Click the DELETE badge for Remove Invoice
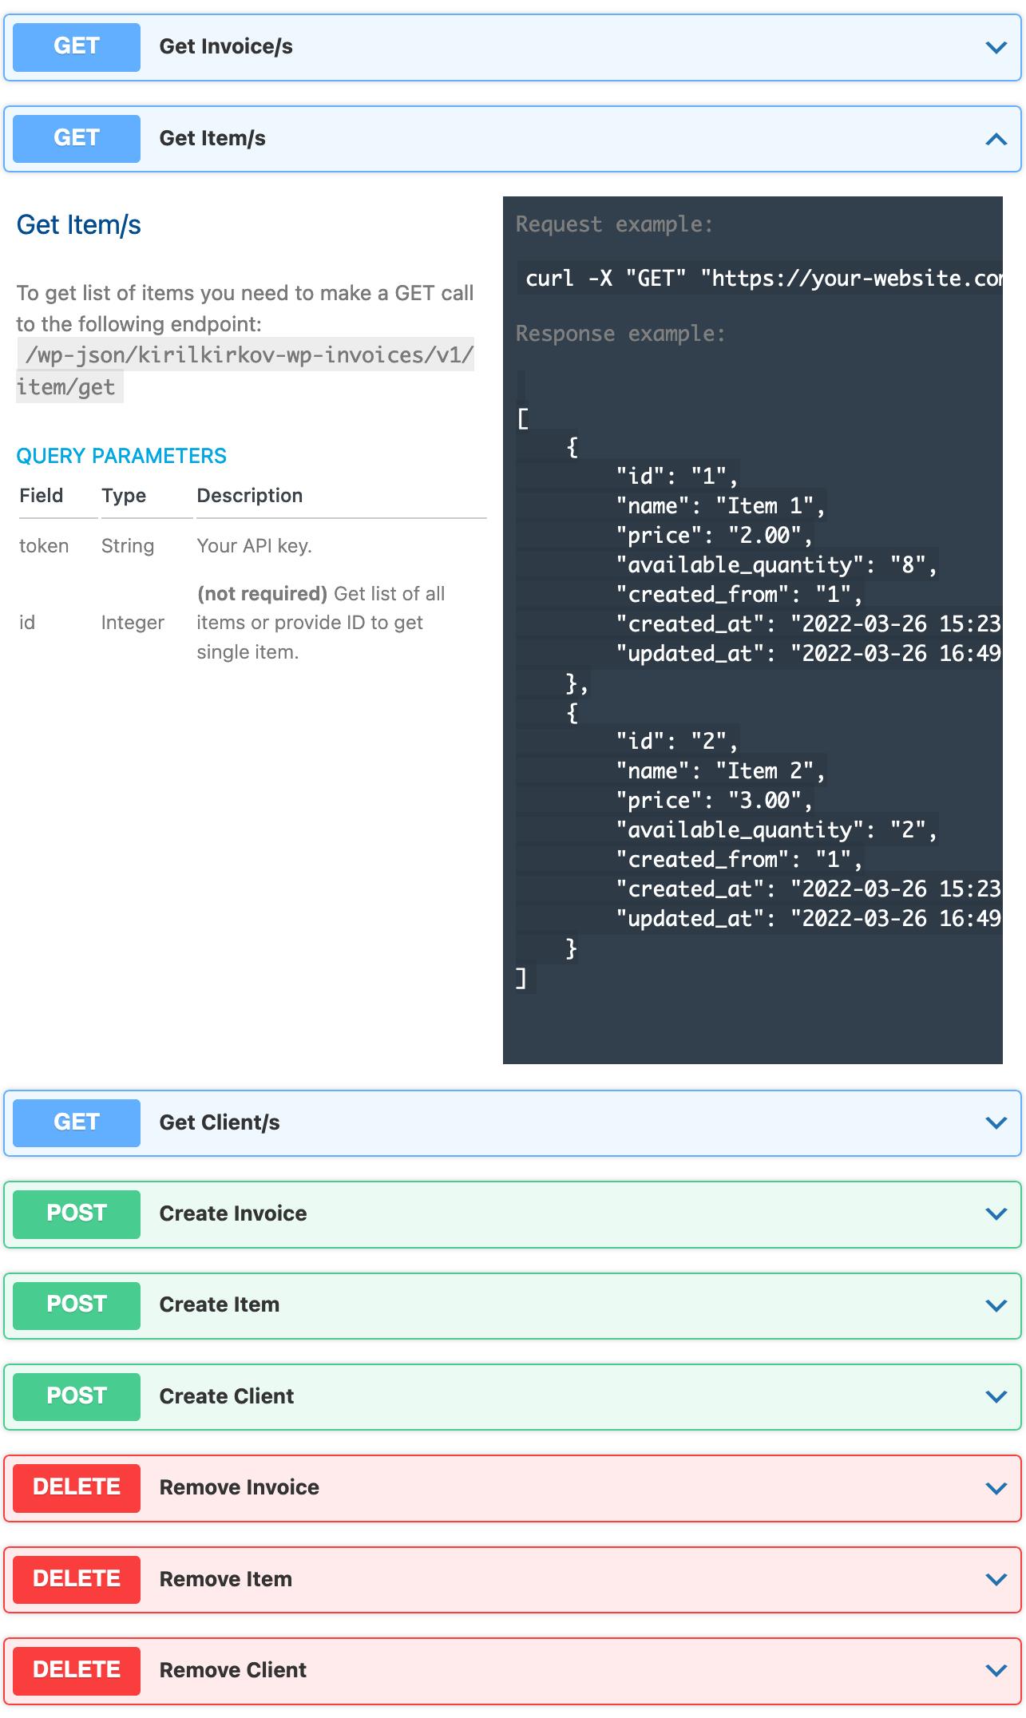Screen dimensions: 1026x1718 77,1488
